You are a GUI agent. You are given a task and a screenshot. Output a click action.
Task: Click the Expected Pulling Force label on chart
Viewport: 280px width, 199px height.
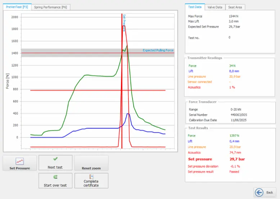coord(158,50)
